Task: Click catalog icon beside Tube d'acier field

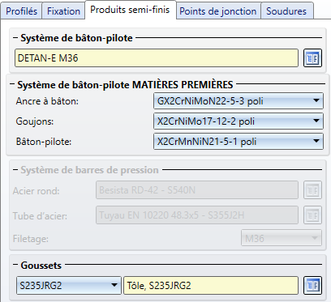Action: pyautogui.click(x=312, y=215)
